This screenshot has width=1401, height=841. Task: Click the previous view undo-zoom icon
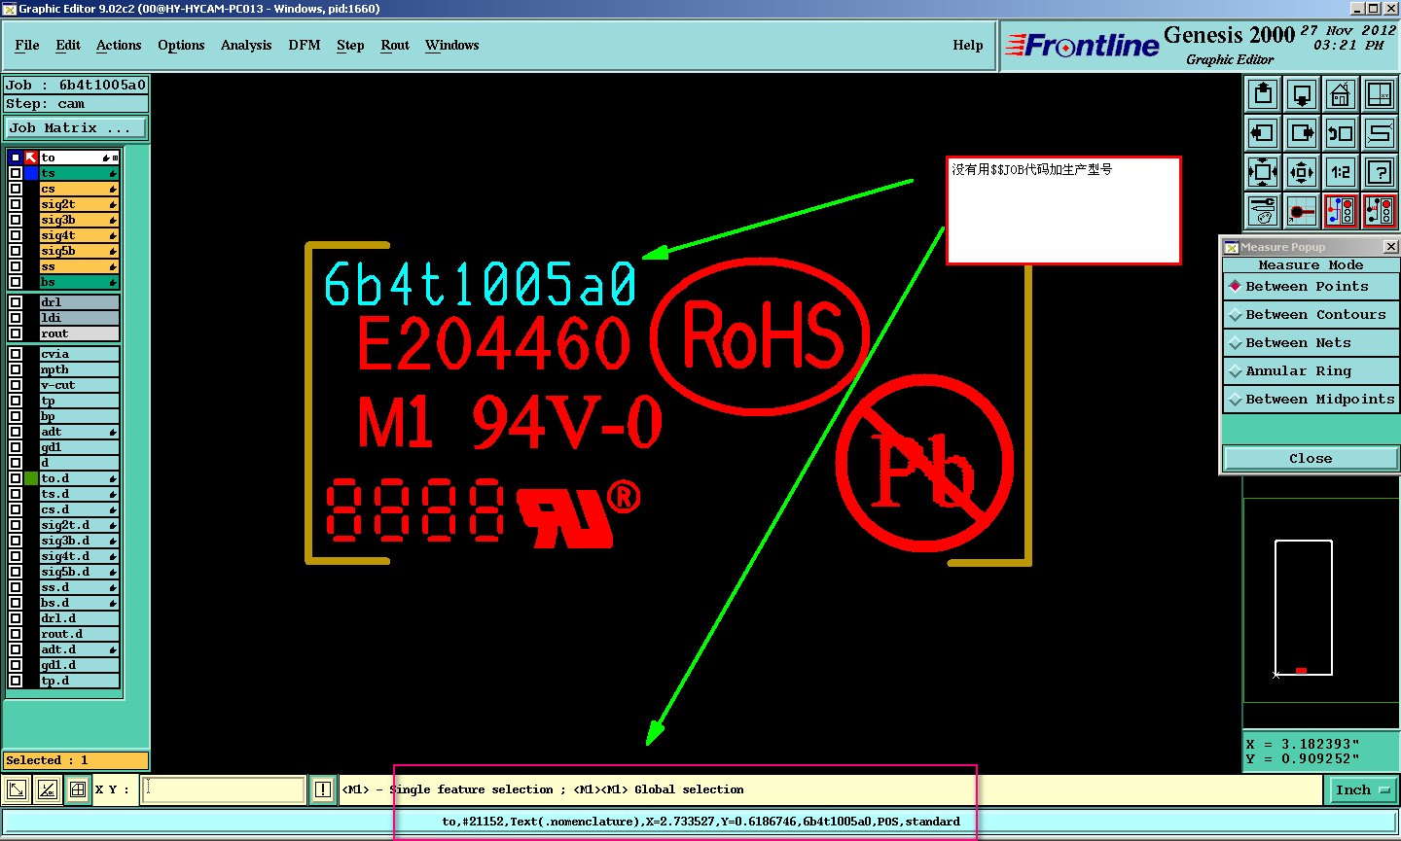(x=1341, y=133)
